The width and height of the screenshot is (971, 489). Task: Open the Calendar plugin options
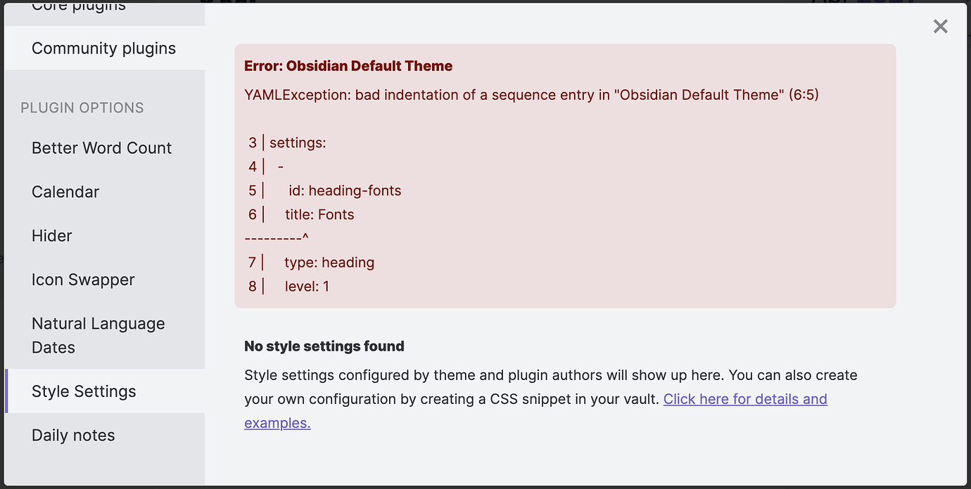[x=65, y=191]
